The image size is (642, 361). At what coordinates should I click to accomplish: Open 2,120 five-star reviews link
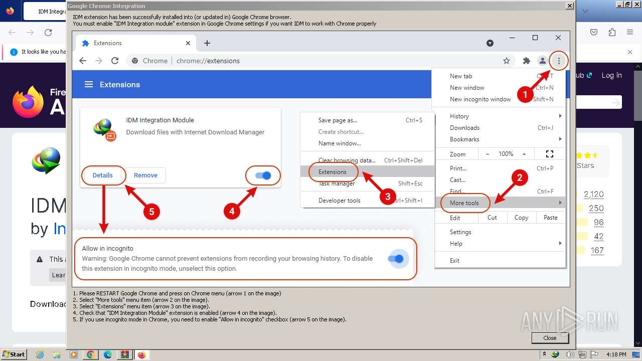point(593,195)
